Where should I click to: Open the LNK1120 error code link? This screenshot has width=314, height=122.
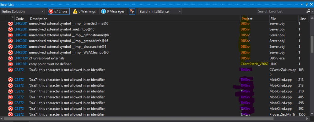pos(21,58)
